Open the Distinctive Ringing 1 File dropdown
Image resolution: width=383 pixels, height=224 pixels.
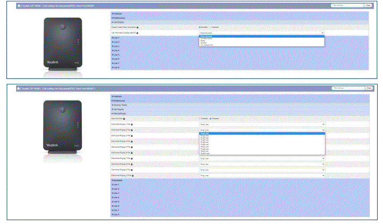point(262,125)
